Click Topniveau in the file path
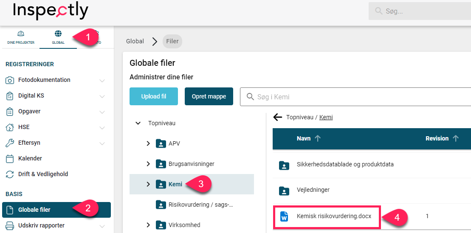The width and height of the screenshot is (471, 233). coord(299,118)
